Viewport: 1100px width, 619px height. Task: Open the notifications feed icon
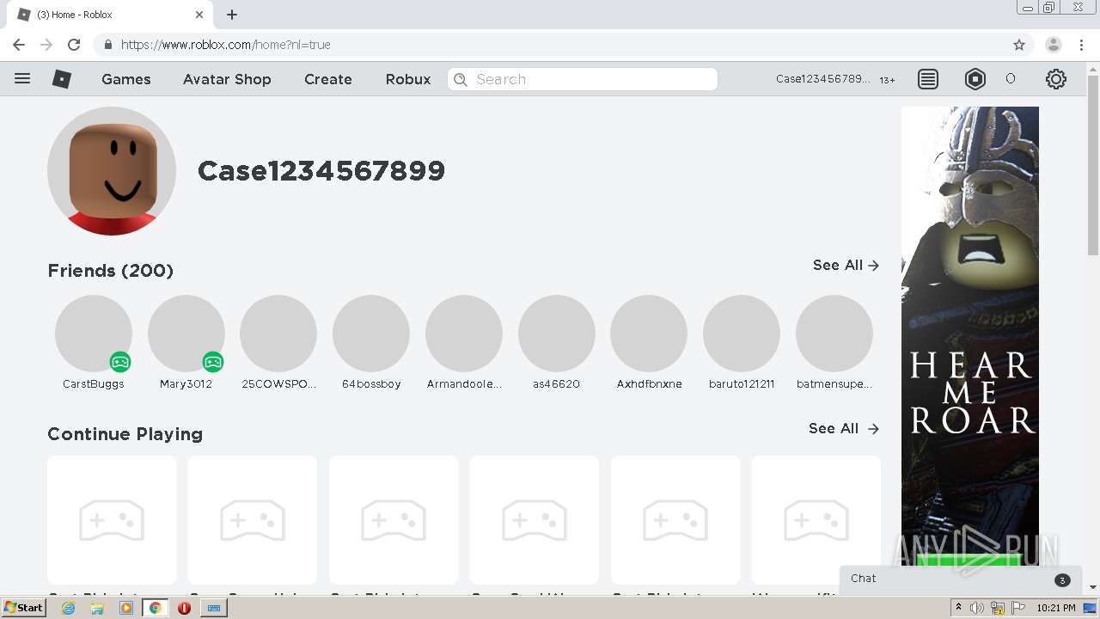click(x=928, y=79)
